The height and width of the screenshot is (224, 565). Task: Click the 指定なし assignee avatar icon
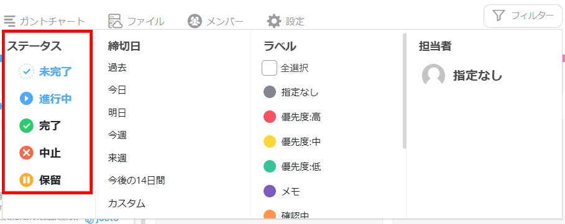[x=433, y=75]
